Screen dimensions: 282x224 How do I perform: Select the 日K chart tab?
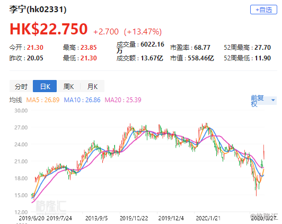coord(45,86)
